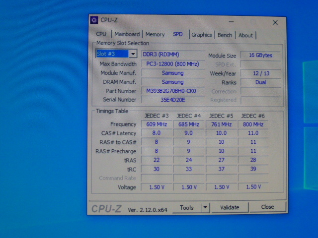Click the CAS# Latency 10.0 cell
Viewport: 318px width, 238px height.
(221, 133)
